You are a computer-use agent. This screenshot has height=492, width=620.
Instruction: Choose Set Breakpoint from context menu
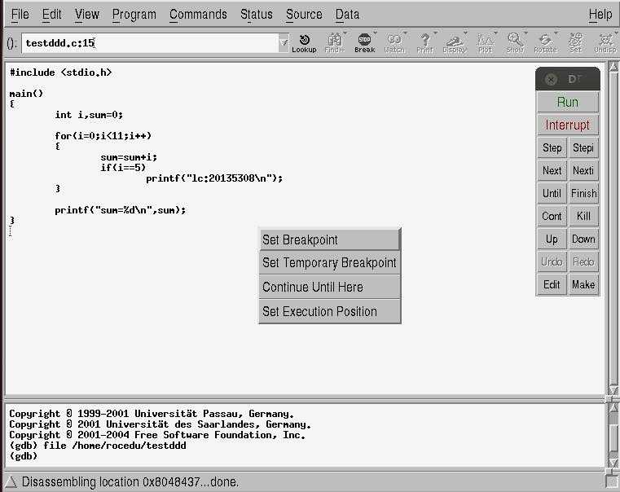pos(329,239)
